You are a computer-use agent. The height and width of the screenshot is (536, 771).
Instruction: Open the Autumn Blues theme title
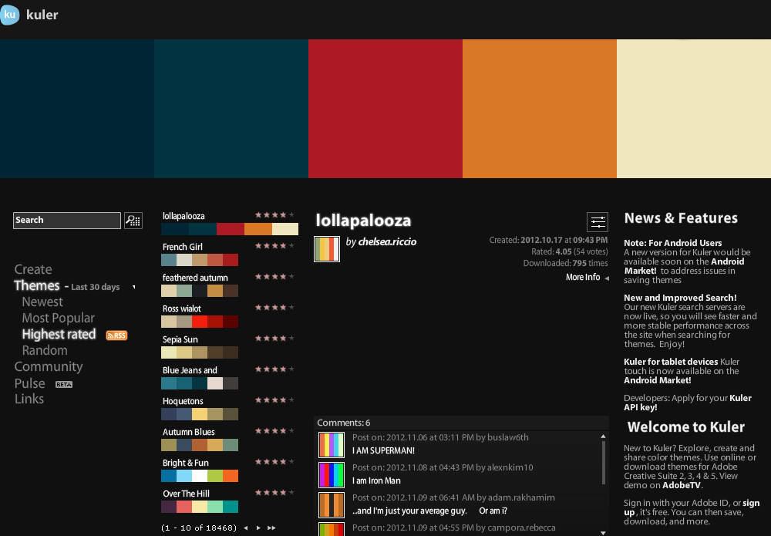click(x=189, y=432)
